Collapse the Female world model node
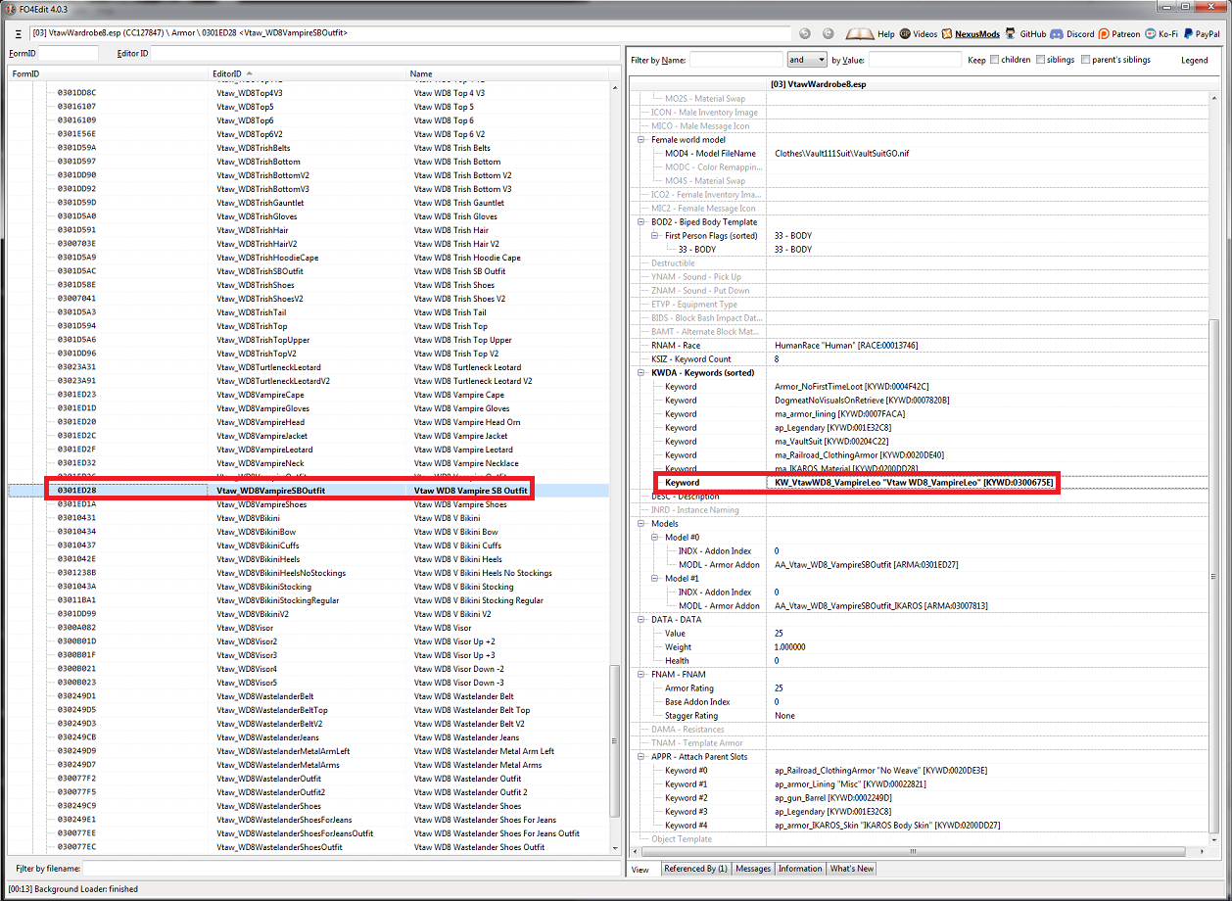Viewport: 1232px width, 901px height. 643,140
